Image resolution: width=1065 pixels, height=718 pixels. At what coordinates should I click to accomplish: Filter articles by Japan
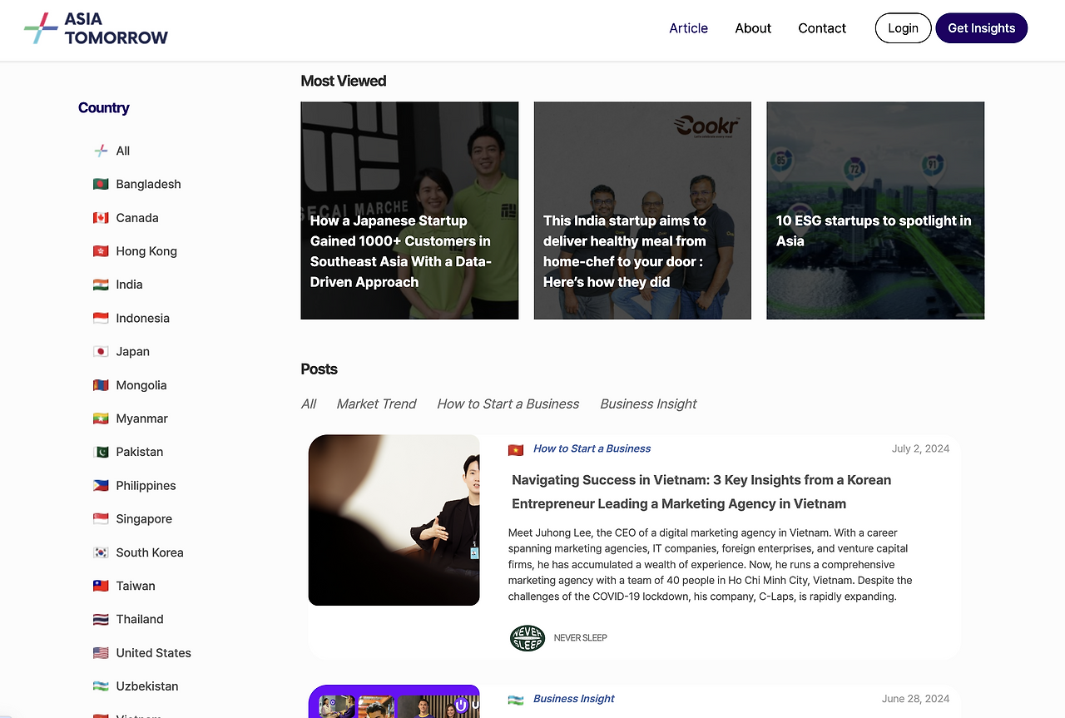(133, 352)
